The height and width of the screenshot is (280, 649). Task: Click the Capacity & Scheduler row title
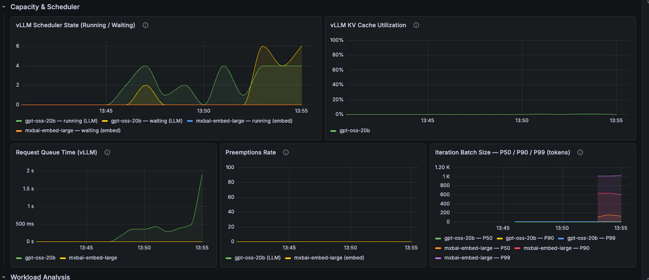point(45,7)
